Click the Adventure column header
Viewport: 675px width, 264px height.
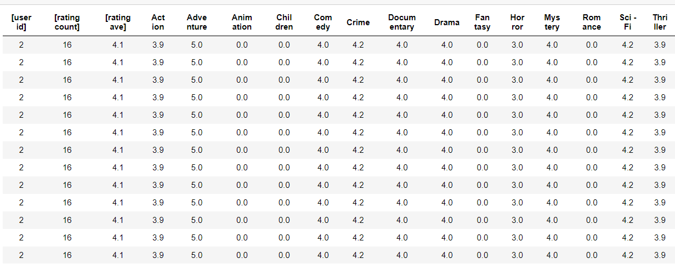[x=197, y=22]
